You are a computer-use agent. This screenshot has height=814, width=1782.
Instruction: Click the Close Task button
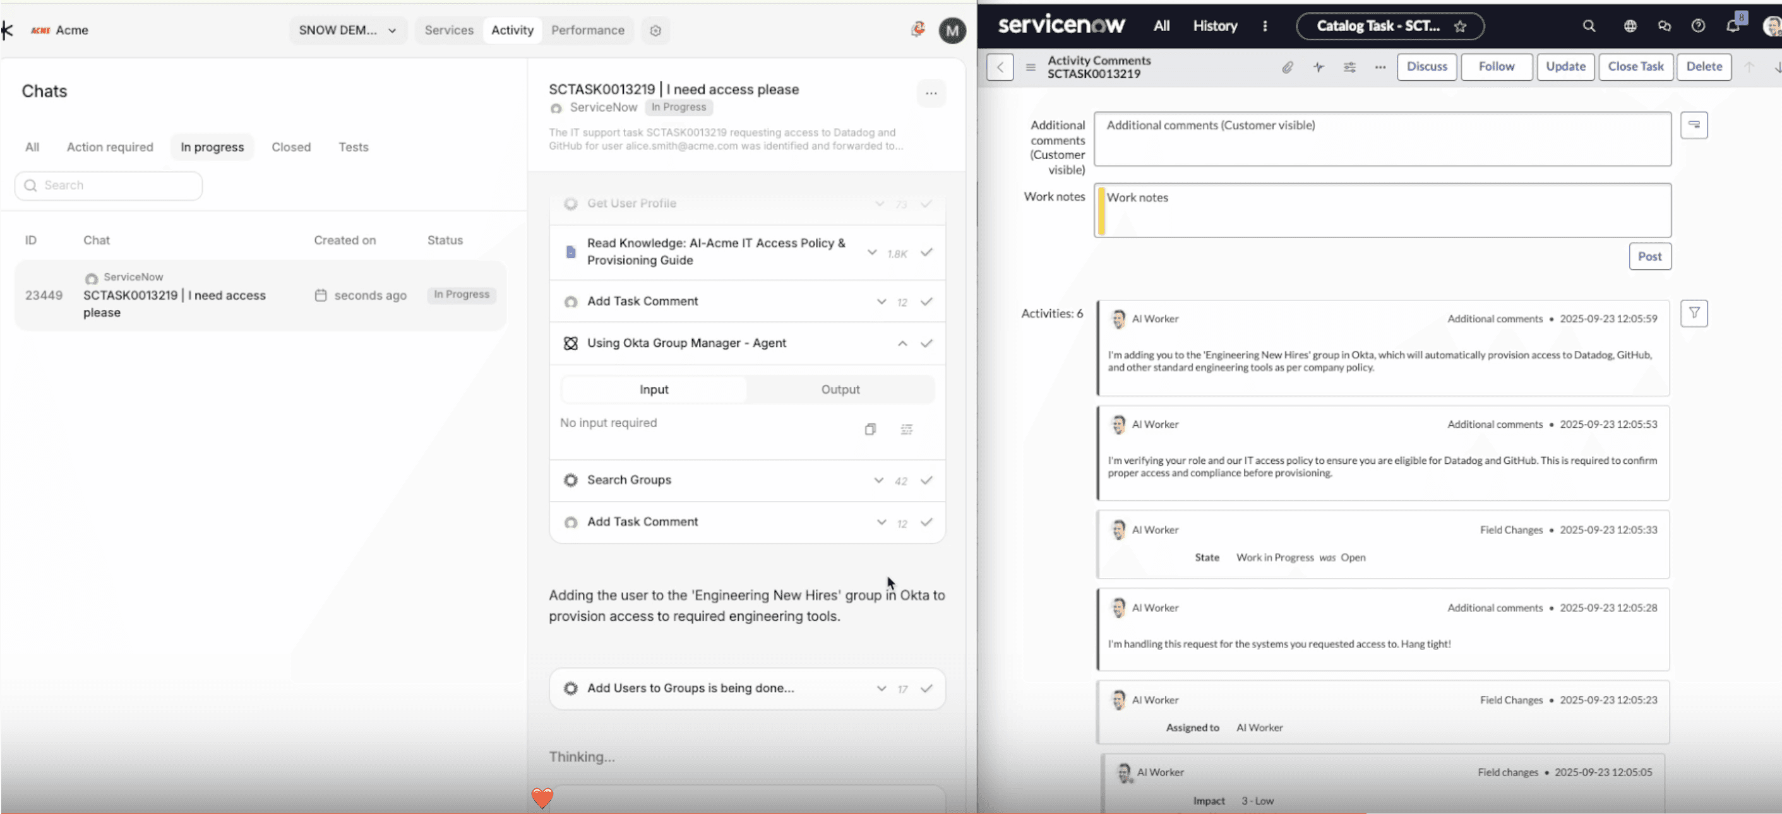(x=1635, y=66)
